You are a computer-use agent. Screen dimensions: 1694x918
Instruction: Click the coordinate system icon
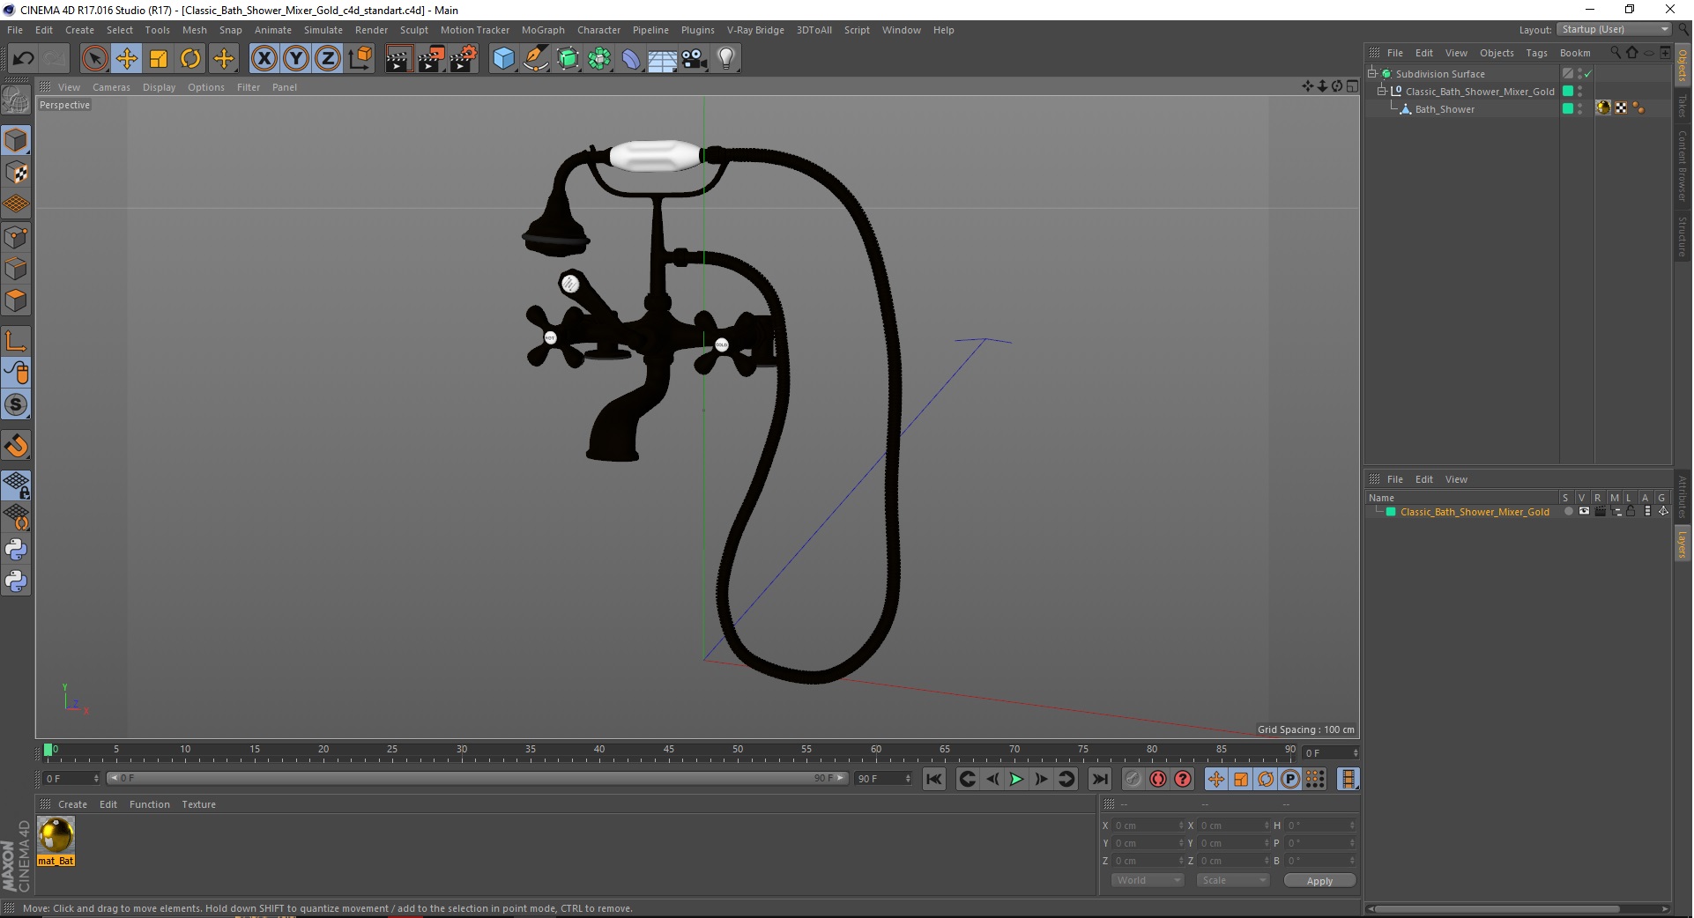pos(360,59)
